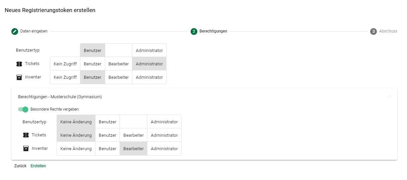Screen dimensions: 407x180
Task: Choose Keine Änderung for Musterschule Inventar row
Action: pyautogui.click(x=76, y=148)
